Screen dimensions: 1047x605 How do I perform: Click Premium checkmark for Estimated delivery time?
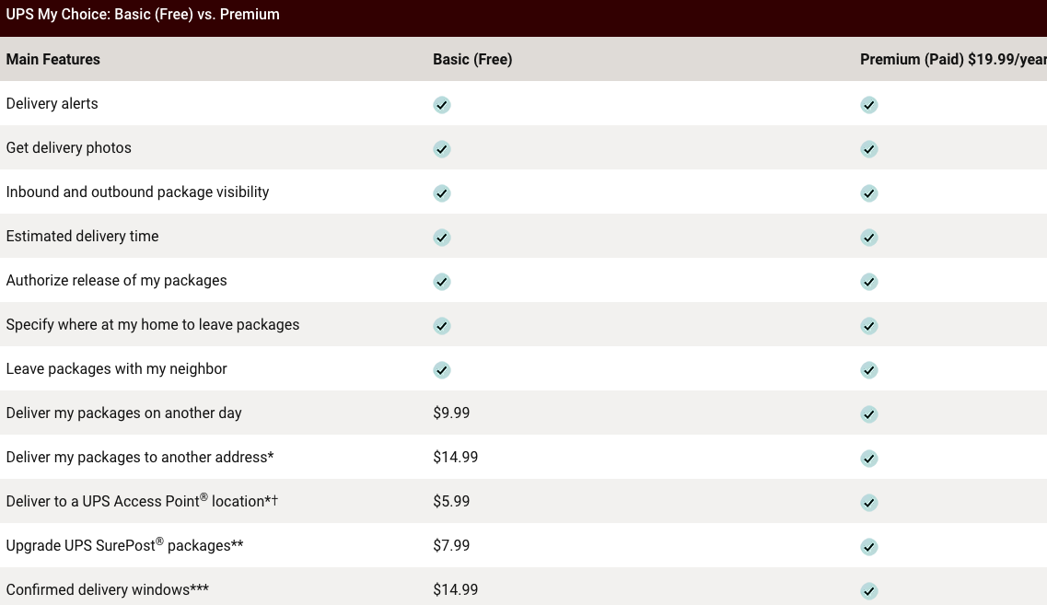[869, 238]
